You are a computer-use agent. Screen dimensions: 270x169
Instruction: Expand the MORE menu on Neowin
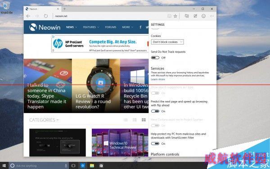pyautogui.click(x=128, y=27)
